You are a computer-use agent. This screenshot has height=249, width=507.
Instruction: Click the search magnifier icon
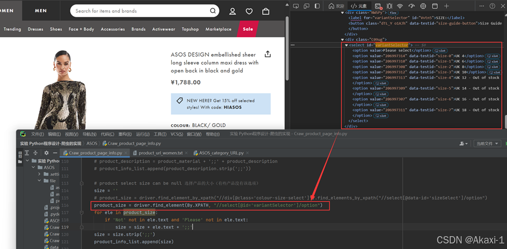click(213, 11)
